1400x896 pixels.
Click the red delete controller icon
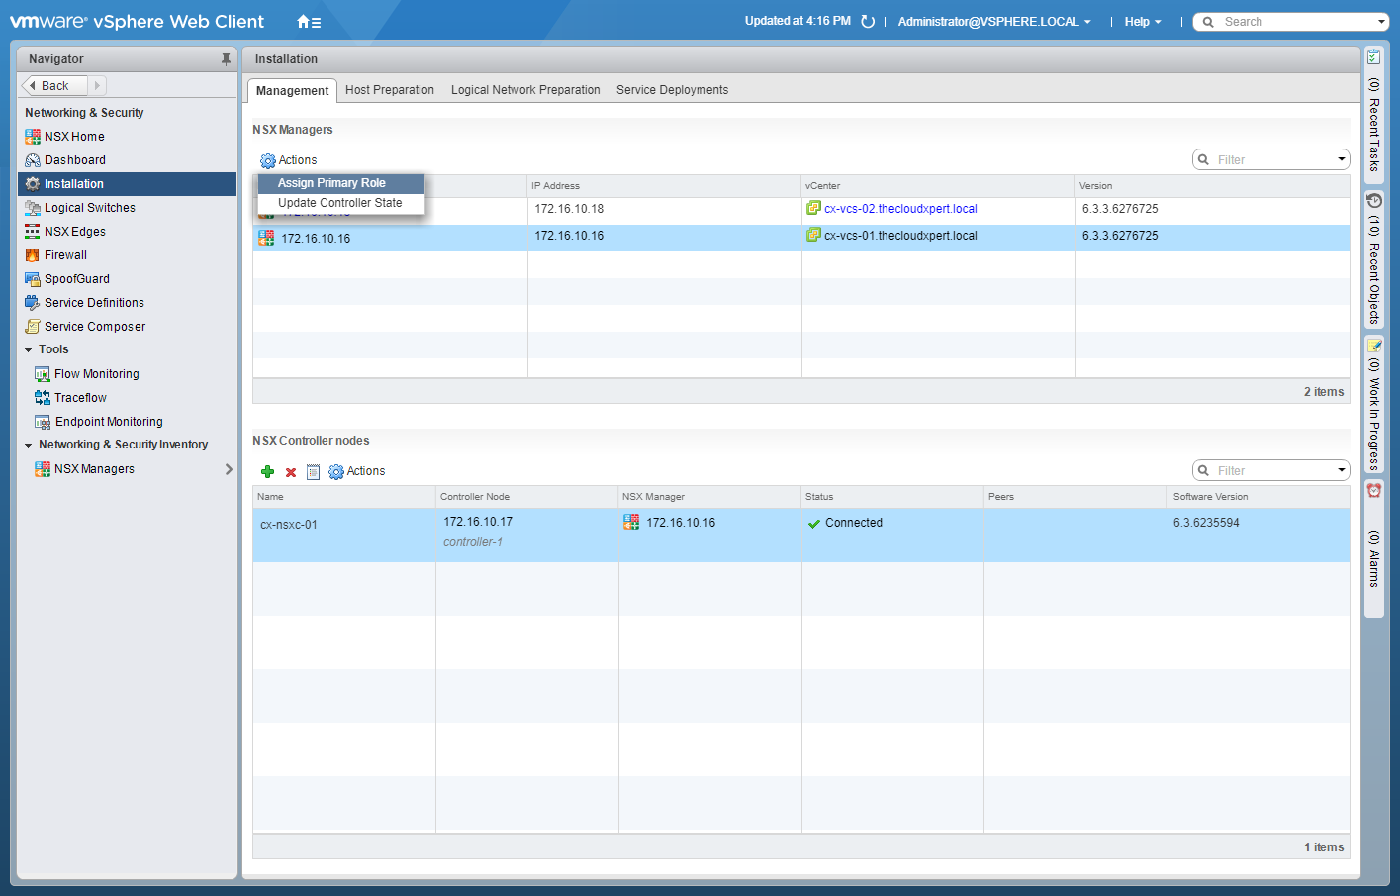click(x=291, y=472)
